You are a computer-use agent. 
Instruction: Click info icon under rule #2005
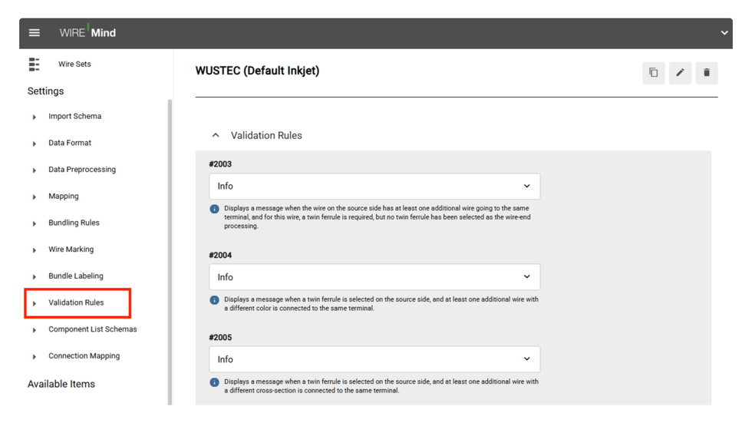(x=214, y=382)
